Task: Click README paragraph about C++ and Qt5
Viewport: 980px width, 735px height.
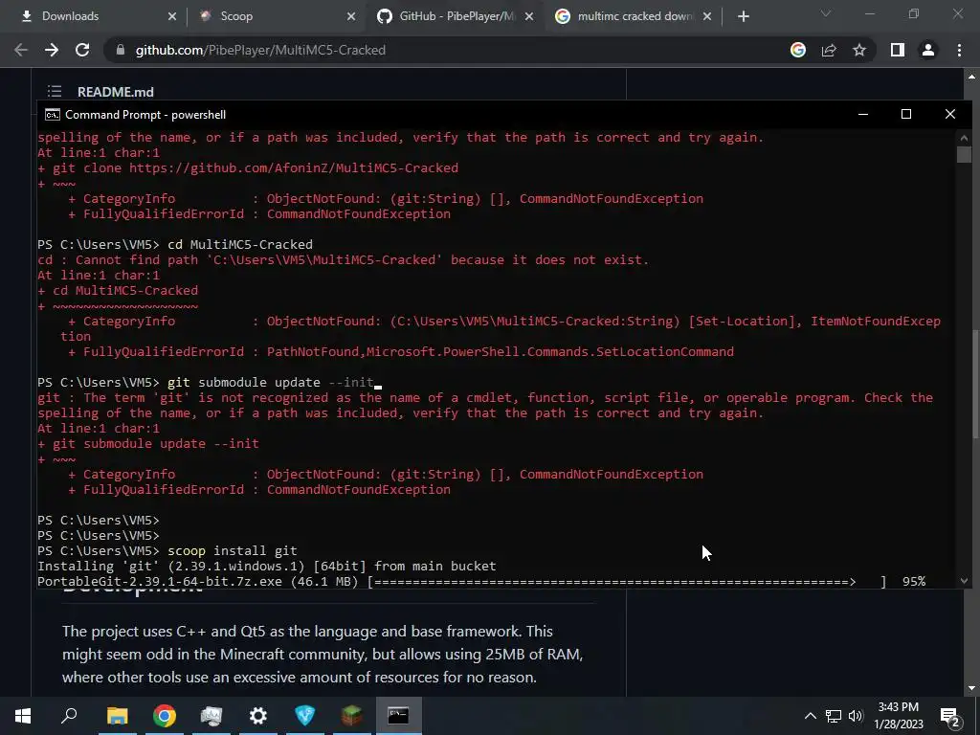Action: pos(323,654)
